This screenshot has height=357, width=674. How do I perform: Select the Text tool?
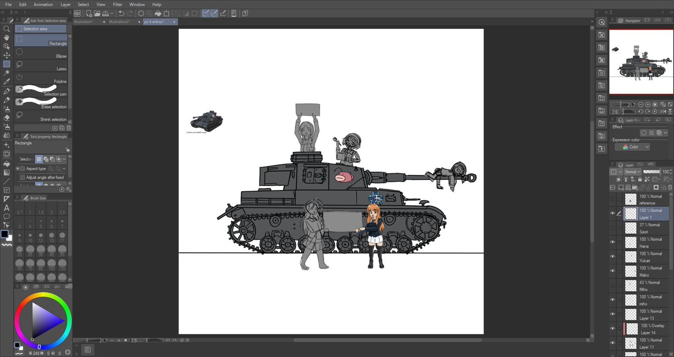(7, 207)
